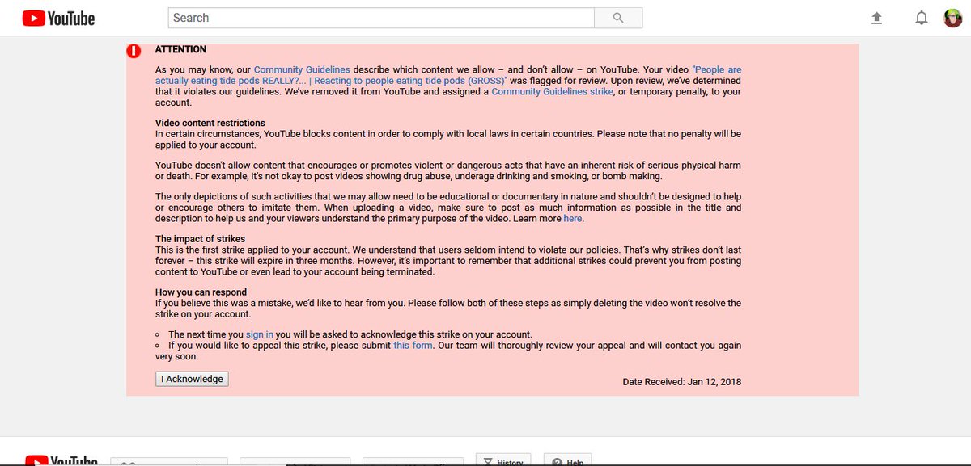The width and height of the screenshot is (971, 466).
Task: Focus the Search input field
Action: point(381,18)
